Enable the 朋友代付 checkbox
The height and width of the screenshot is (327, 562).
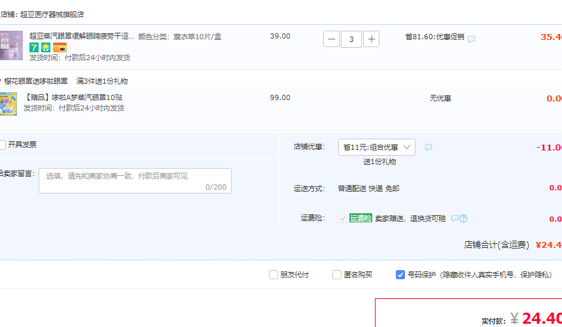tap(273, 275)
